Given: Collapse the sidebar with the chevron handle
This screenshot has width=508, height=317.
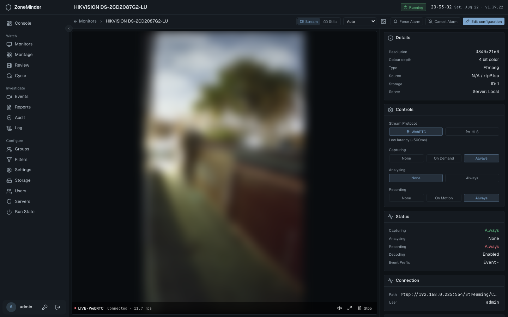Looking at the screenshot, I should (x=69, y=29).
